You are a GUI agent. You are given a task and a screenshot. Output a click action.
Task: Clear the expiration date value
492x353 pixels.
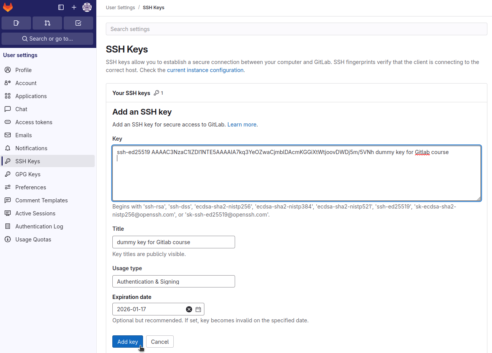pos(189,309)
